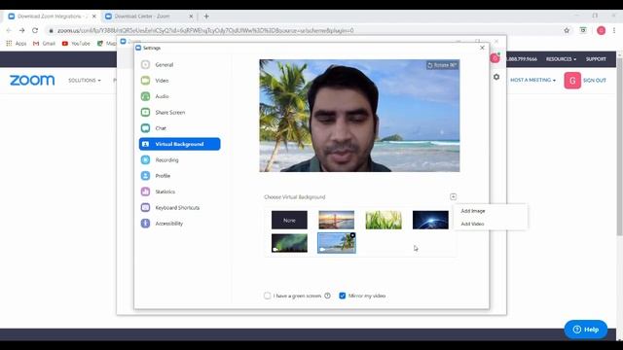Select northern lights video background thumbnail
Screen dimensions: 623x350
coord(289,243)
